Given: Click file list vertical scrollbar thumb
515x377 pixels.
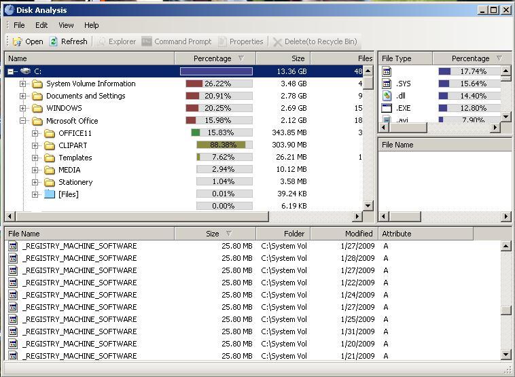Looking at the screenshot, I should point(506,310).
